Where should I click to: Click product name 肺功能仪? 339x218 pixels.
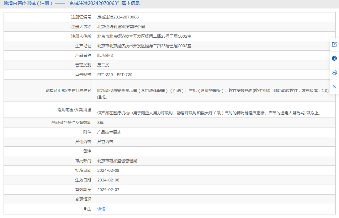click(x=105, y=55)
